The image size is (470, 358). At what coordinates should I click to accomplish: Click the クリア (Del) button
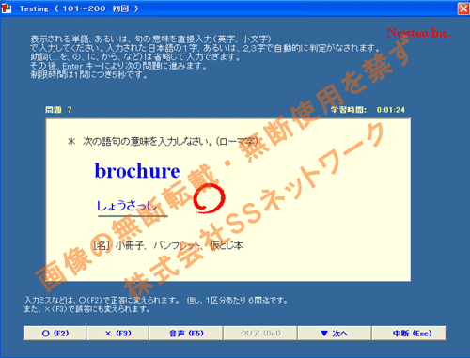(260, 333)
